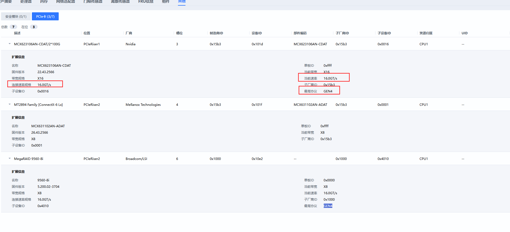The width and height of the screenshot is (510, 232).
Task: Switch to the 安全模块 (0/1) tab
Action: (x=16, y=17)
